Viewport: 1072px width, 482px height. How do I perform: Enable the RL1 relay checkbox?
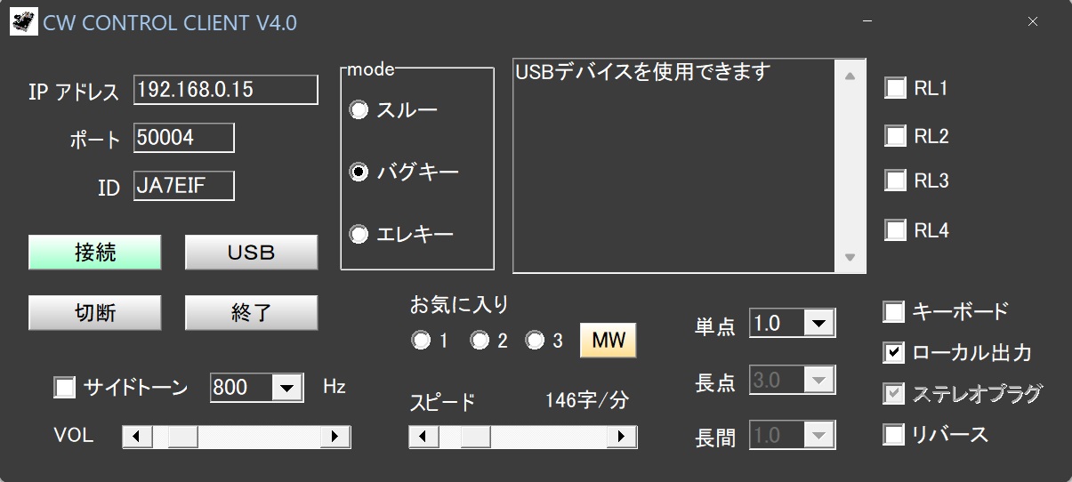click(x=895, y=88)
